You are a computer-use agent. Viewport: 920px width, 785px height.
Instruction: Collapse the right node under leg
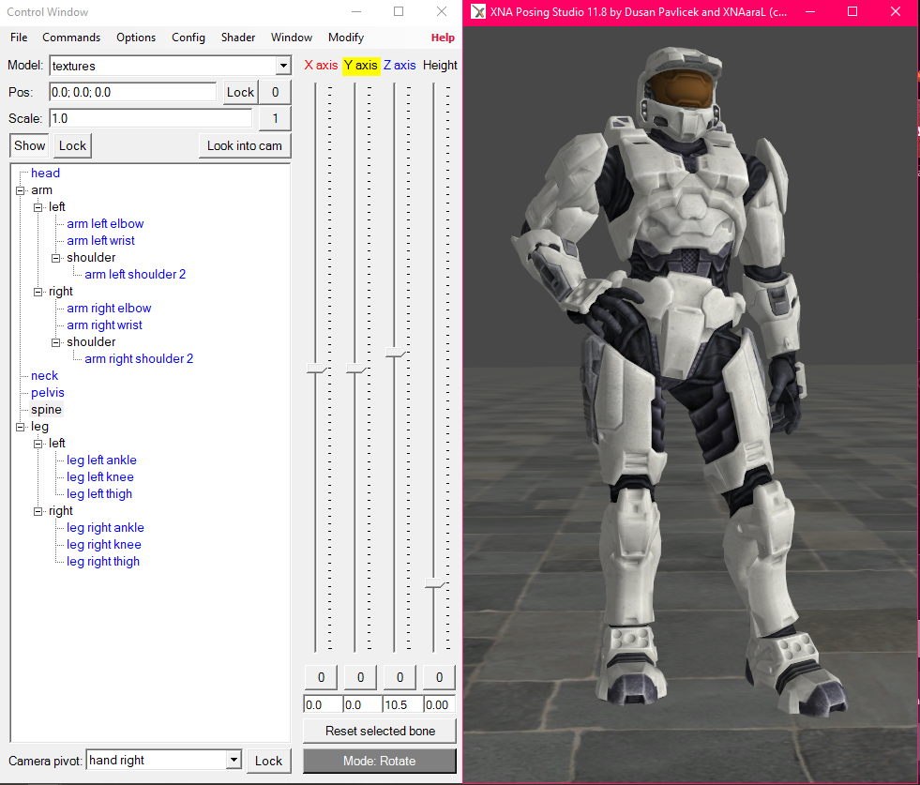pyautogui.click(x=38, y=511)
